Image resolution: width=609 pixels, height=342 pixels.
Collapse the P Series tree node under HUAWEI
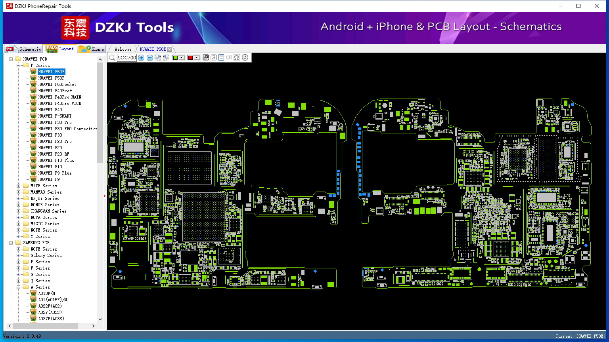tap(19, 65)
